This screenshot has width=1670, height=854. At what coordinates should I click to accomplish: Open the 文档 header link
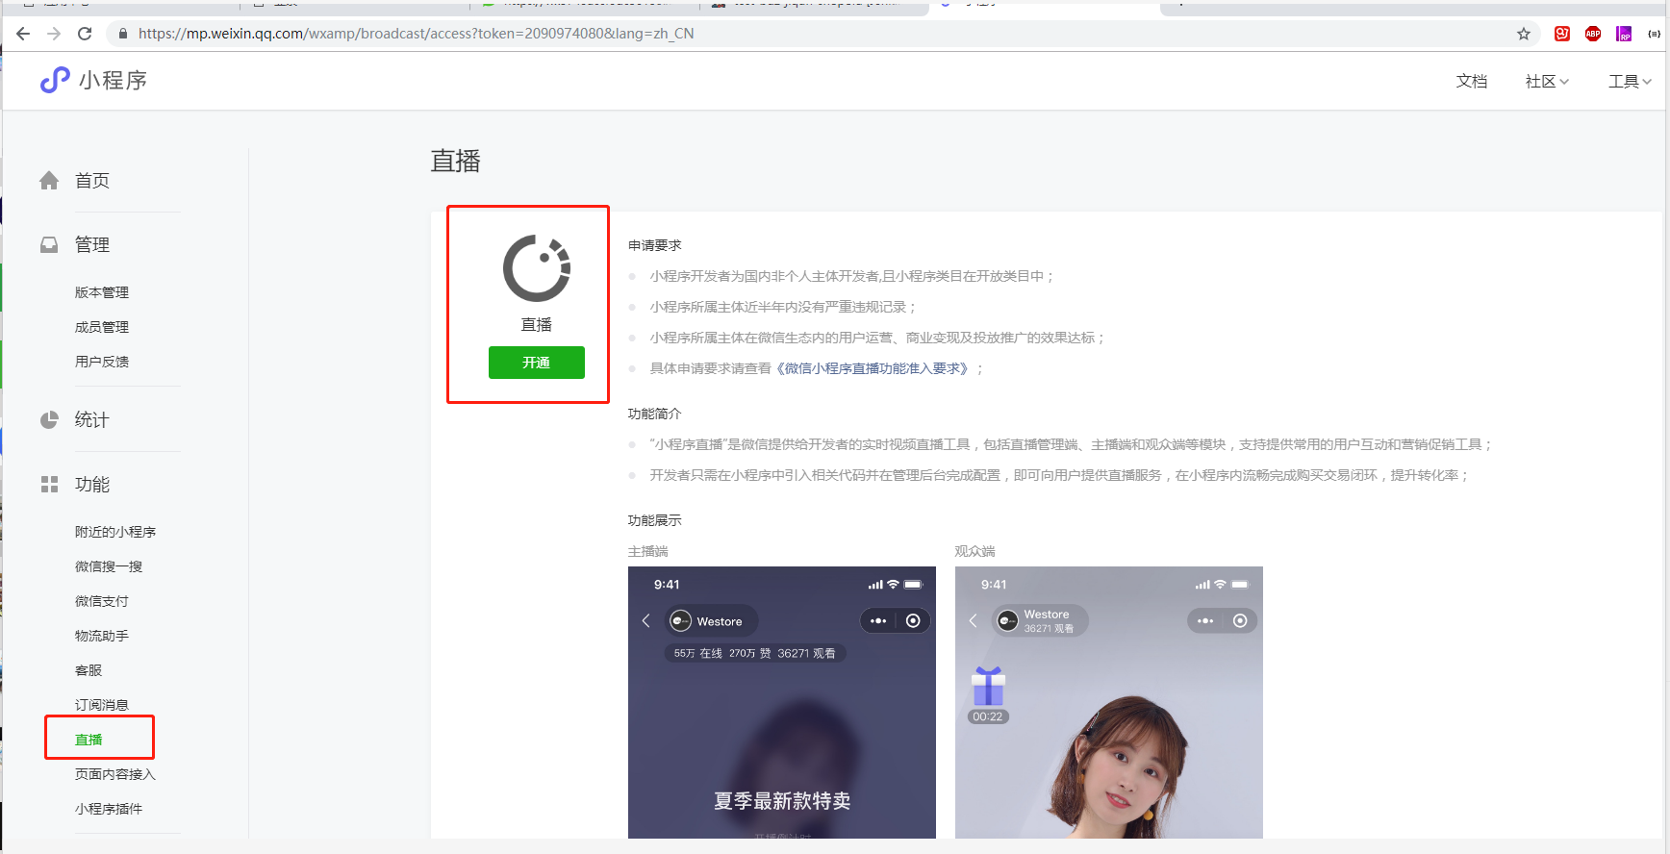tap(1472, 82)
